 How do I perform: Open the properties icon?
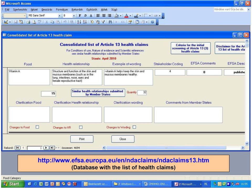[x=130, y=22]
